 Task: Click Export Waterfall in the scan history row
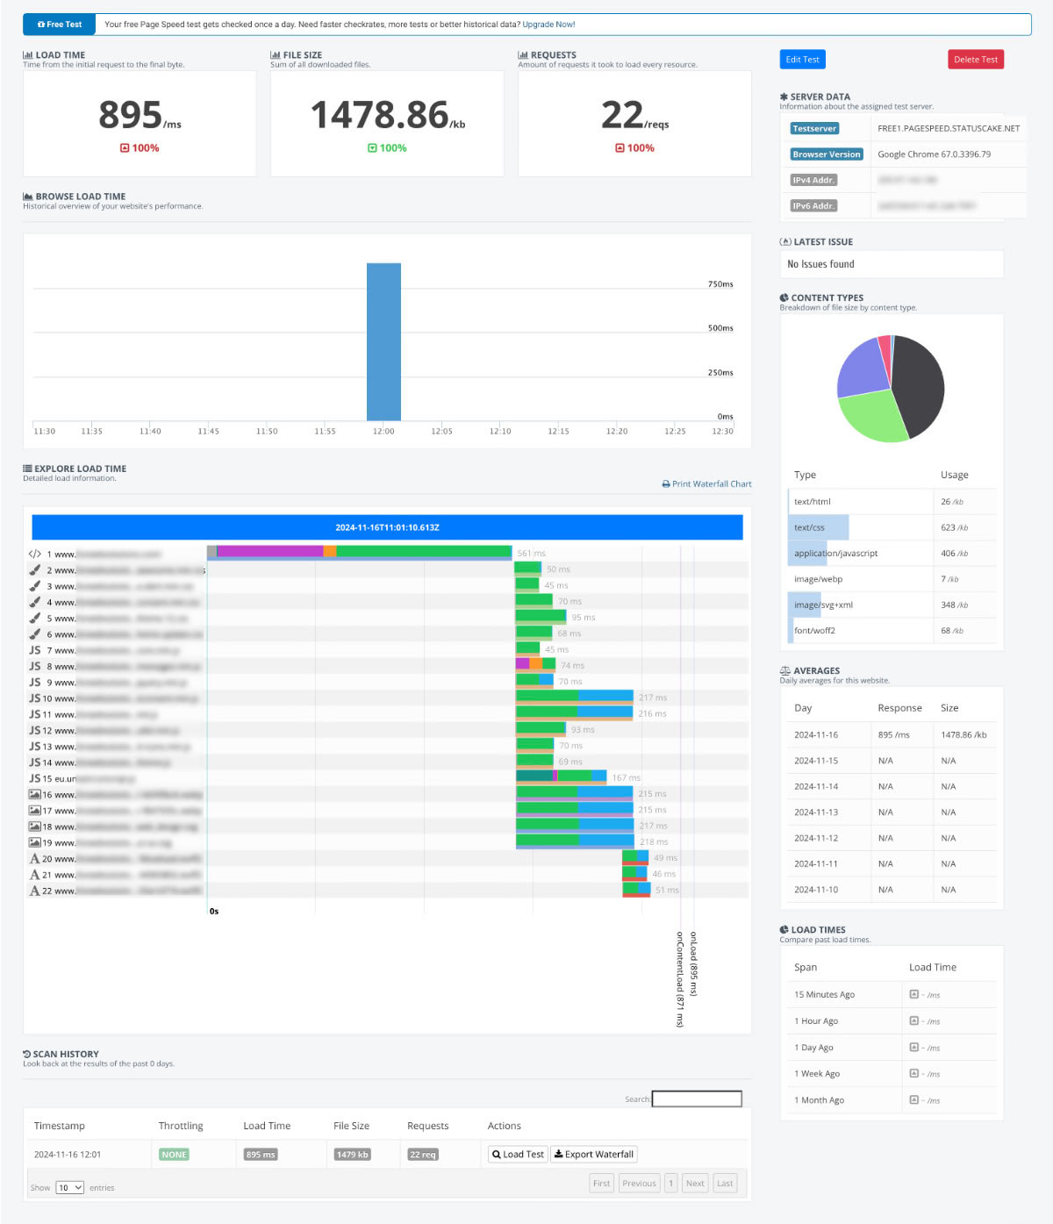click(594, 1154)
